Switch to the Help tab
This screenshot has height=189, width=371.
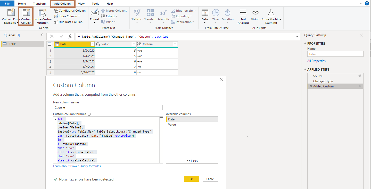110,4
